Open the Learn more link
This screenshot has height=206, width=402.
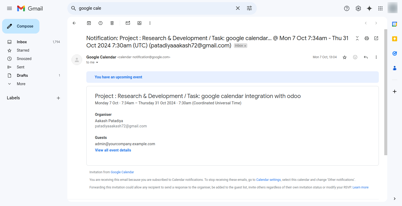click(360, 187)
